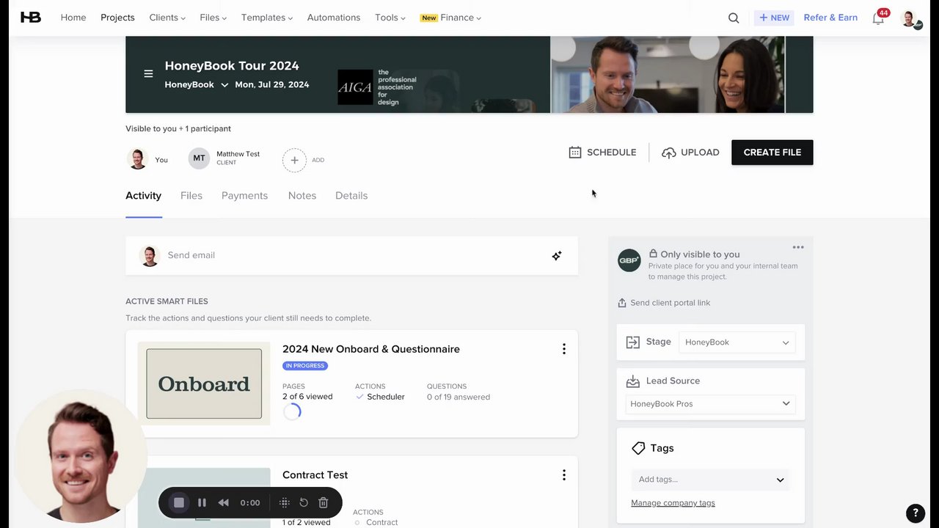Image resolution: width=939 pixels, height=528 pixels.
Task: Pause the screen recording
Action: click(202, 502)
